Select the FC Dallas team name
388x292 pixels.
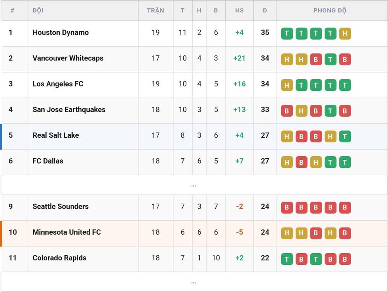click(48, 161)
